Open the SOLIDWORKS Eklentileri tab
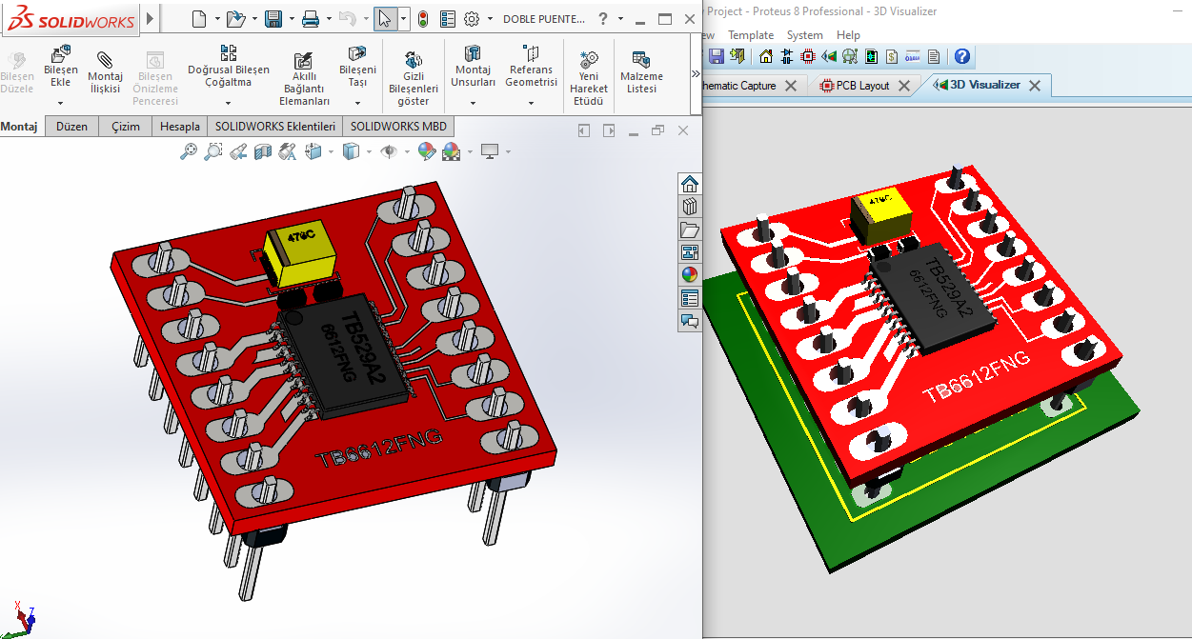Viewport: 1192px width, 639px height. point(275,127)
